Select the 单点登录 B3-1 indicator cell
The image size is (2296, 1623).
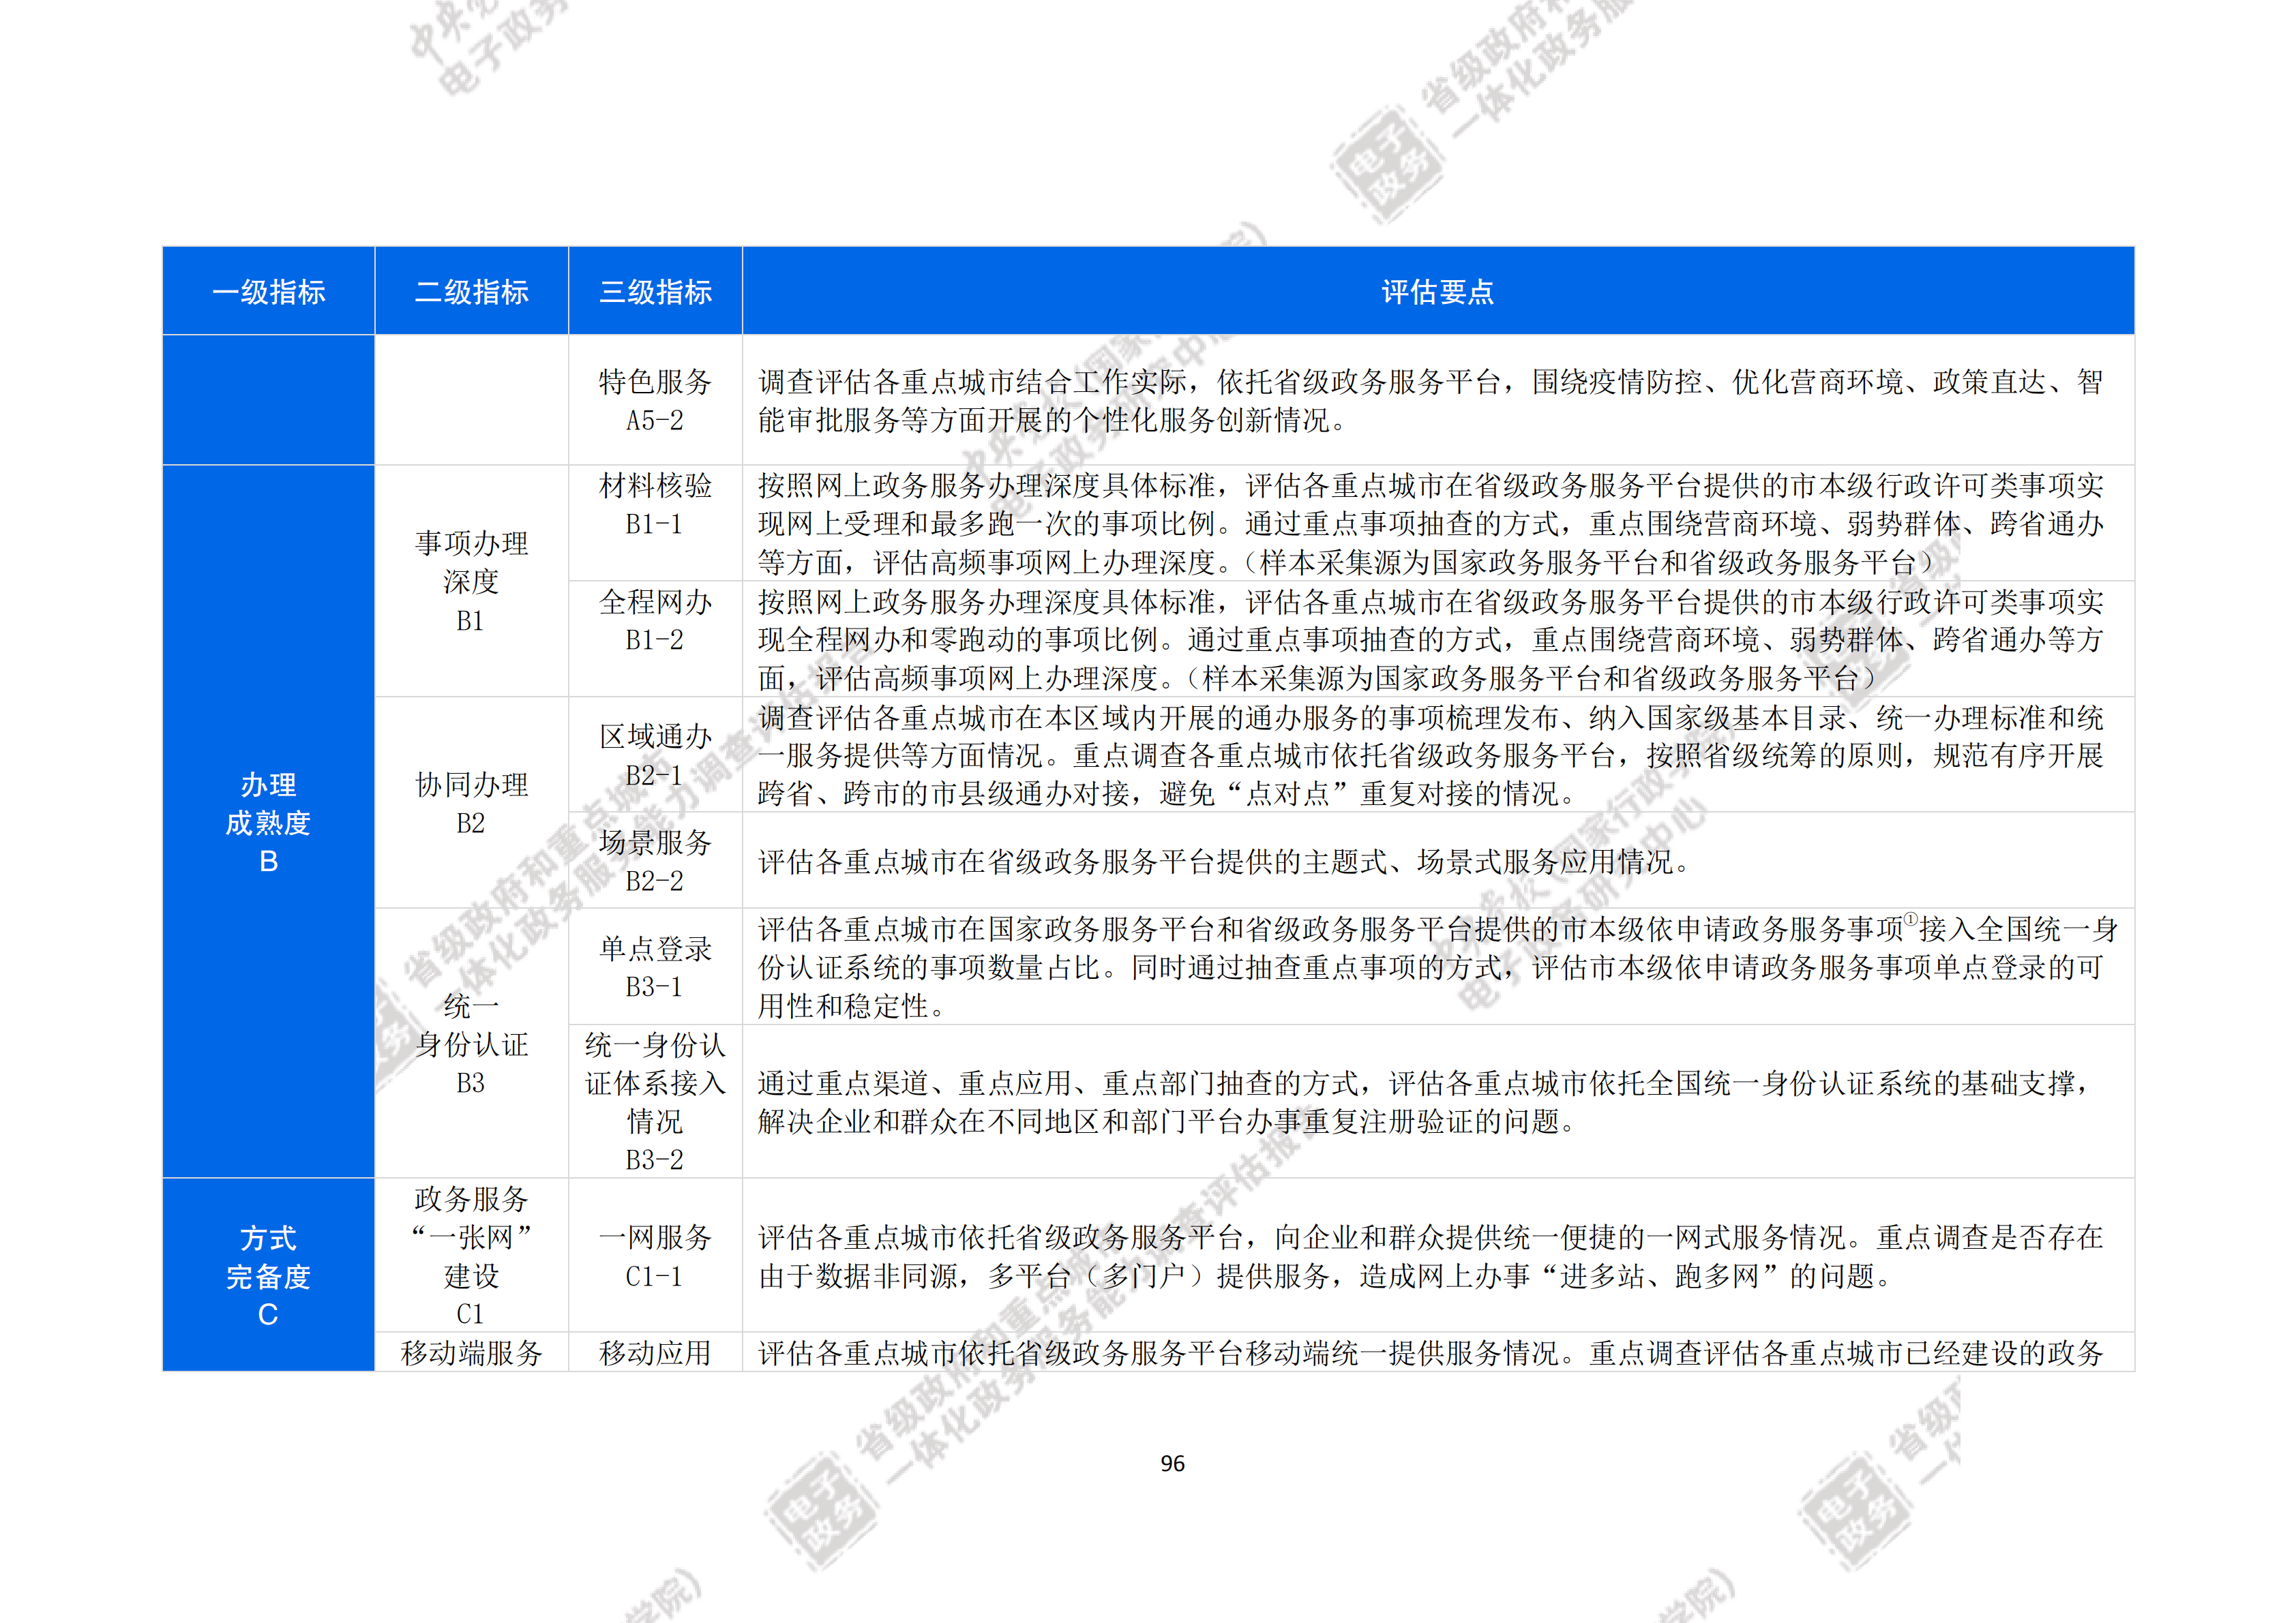(655, 967)
